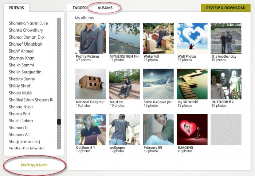Switch to the Albums tab
Screen dimensions: 255x176
click(105, 8)
